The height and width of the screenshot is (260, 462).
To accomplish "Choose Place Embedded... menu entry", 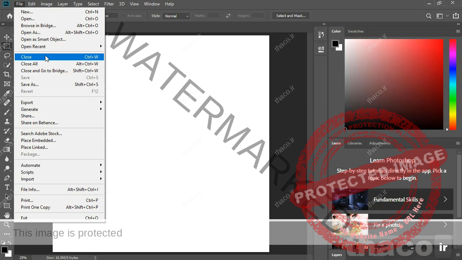I will point(59,140).
